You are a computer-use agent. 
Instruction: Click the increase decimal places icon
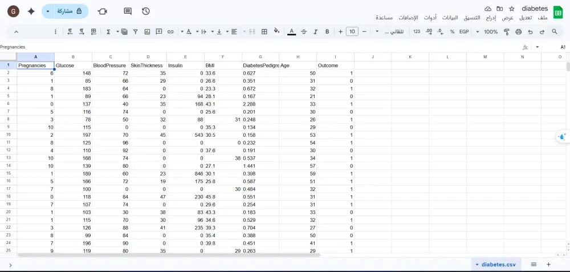(429, 31)
